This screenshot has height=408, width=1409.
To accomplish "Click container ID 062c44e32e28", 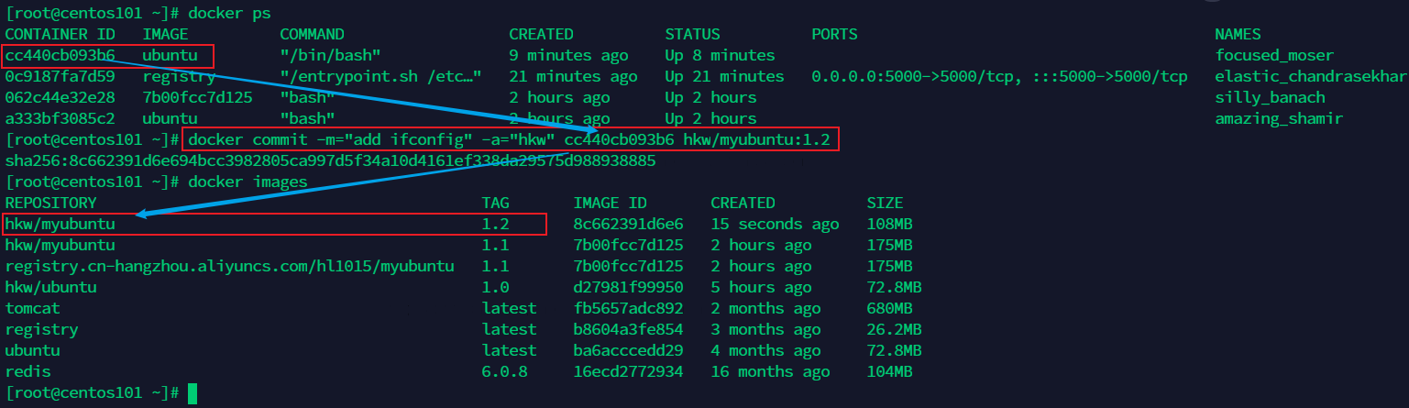I will tap(60, 97).
